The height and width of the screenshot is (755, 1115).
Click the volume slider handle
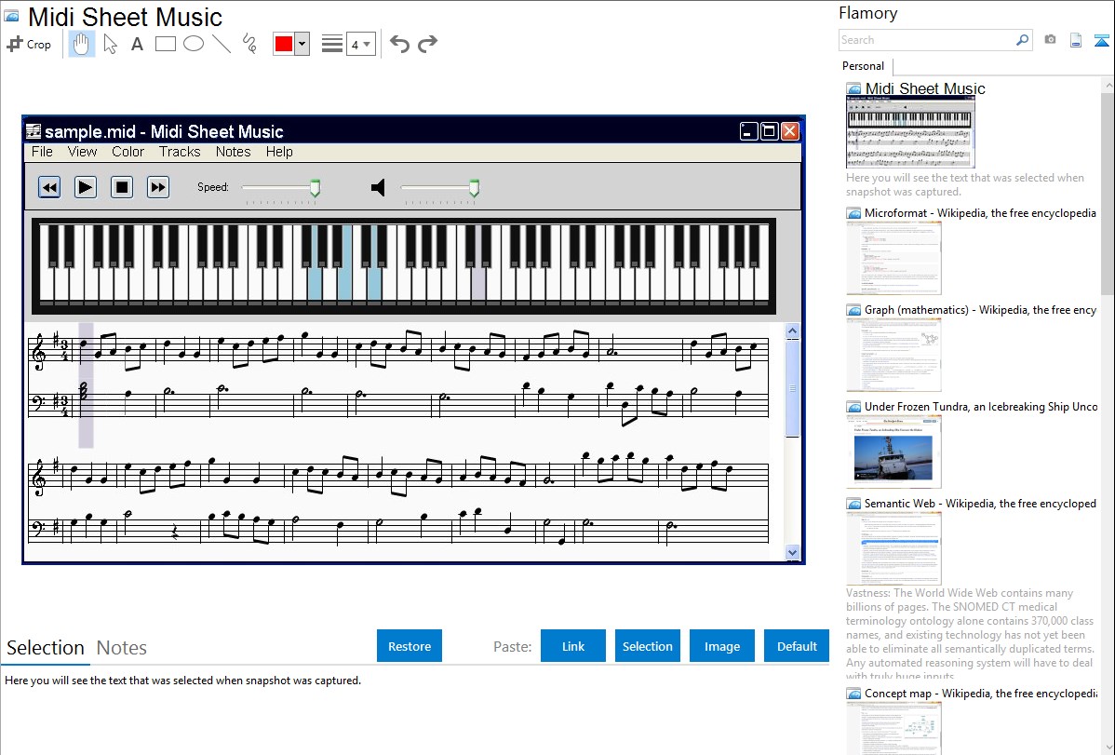(x=475, y=189)
